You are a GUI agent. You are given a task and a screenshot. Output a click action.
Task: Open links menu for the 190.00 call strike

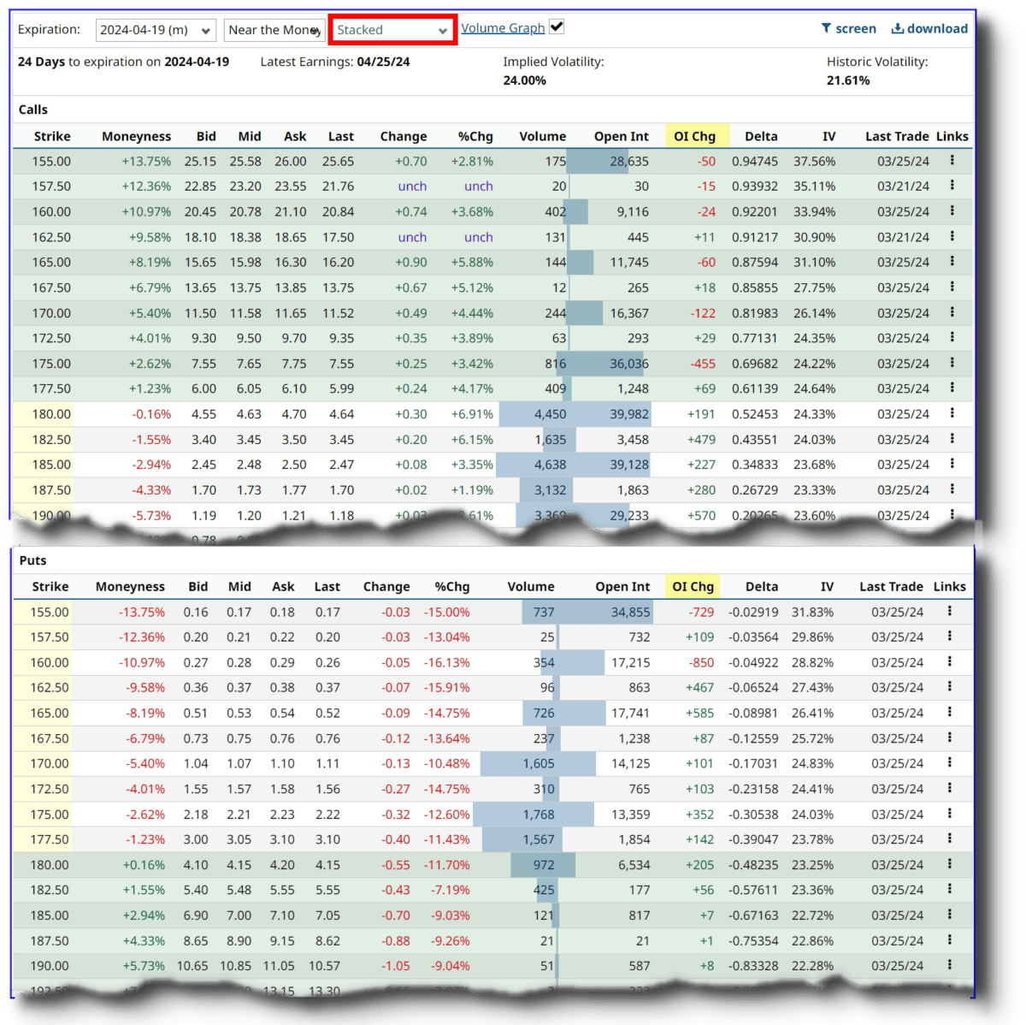[x=952, y=515]
